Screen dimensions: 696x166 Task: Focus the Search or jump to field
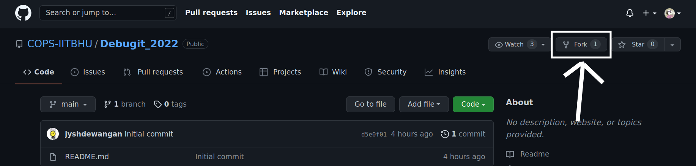pyautogui.click(x=108, y=13)
